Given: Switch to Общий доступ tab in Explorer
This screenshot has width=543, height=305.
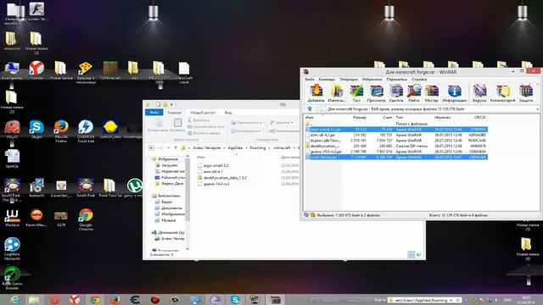Looking at the screenshot, I should (203, 113).
